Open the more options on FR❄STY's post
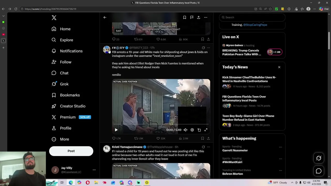Viewport: 331px width, 186px height. [x=208, y=48]
